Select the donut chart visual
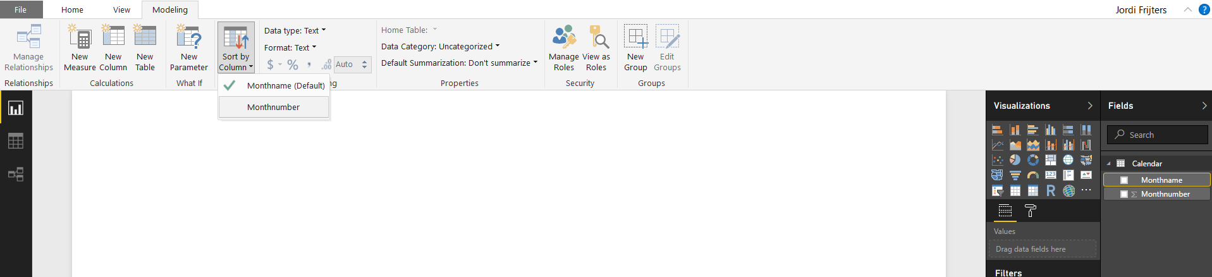This screenshot has width=1212, height=277. [x=1032, y=160]
